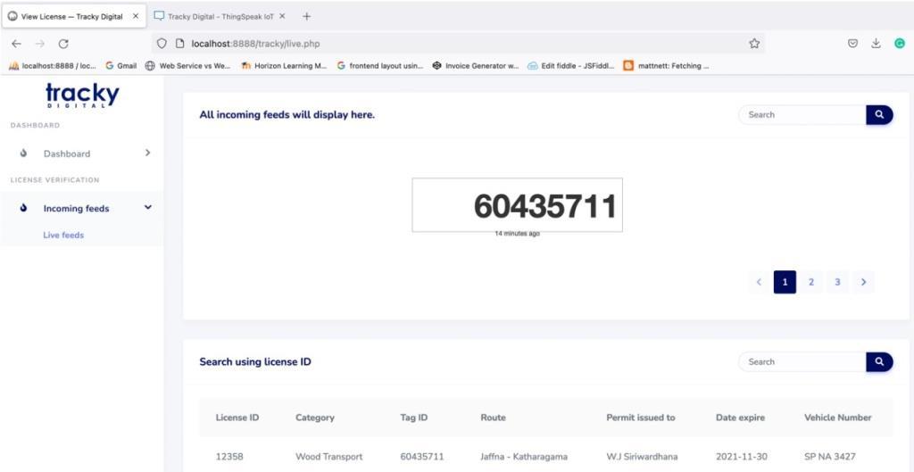Click the incoming feeds Search field
The image size is (914, 472).
click(x=802, y=115)
